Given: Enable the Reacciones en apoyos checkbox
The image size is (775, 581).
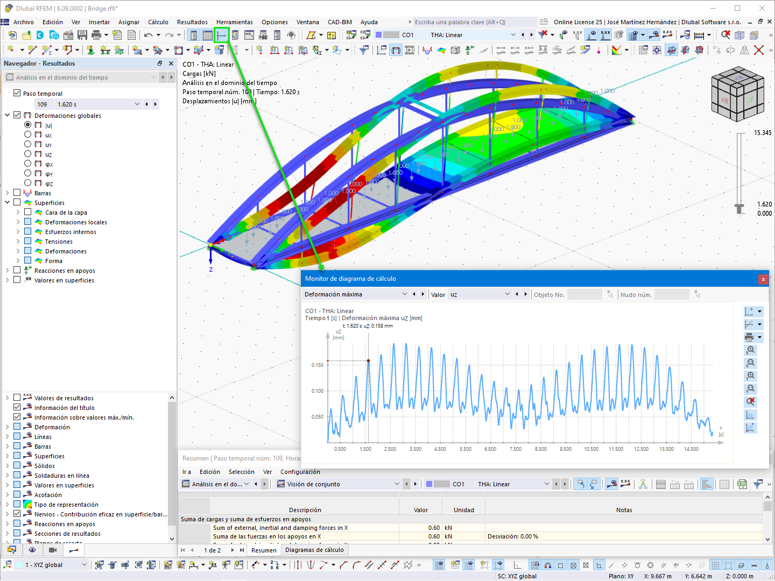Looking at the screenshot, I should (x=17, y=270).
